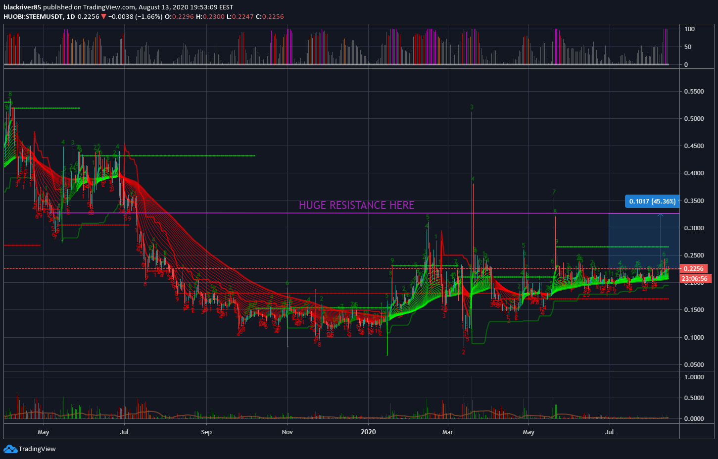Click the 0.5000 price axis label

(x=694, y=119)
